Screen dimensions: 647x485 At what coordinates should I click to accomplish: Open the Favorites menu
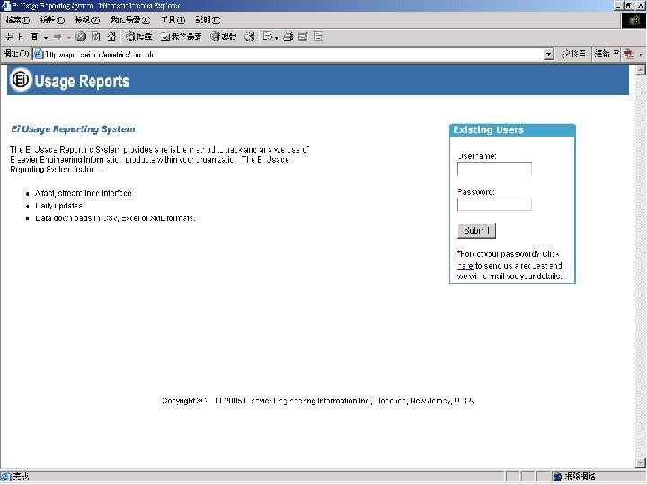point(130,20)
